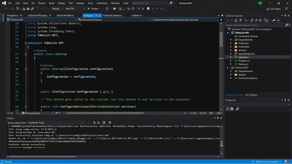Click the notifications icon in status bar
Image resolution: width=292 pixels, height=164 pixels.
point(287,162)
